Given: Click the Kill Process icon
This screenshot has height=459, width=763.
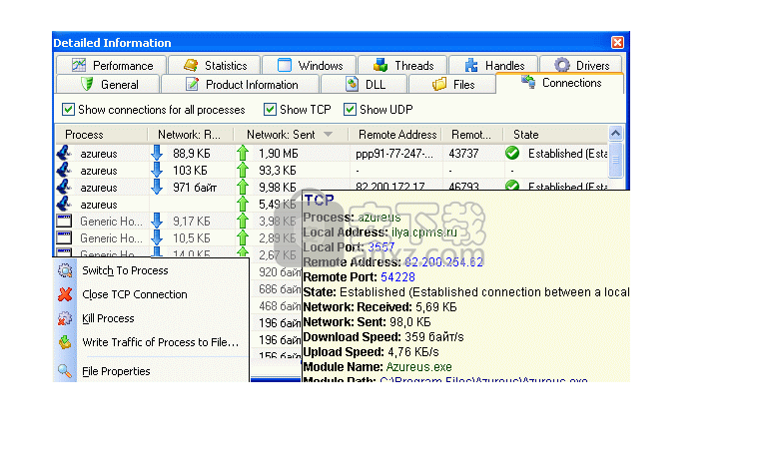Looking at the screenshot, I should pyautogui.click(x=65, y=318).
